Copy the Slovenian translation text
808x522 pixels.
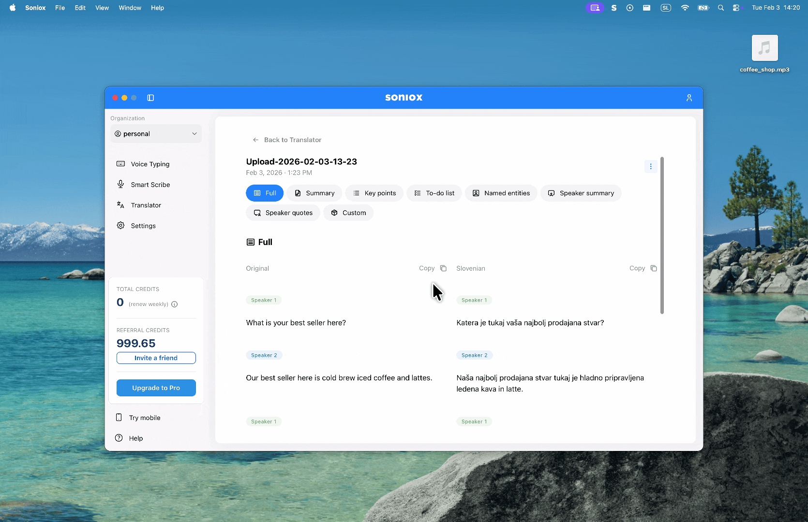click(643, 268)
